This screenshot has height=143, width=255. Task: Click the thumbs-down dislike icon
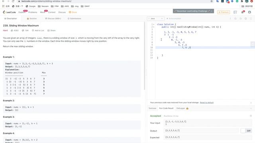(23, 31)
